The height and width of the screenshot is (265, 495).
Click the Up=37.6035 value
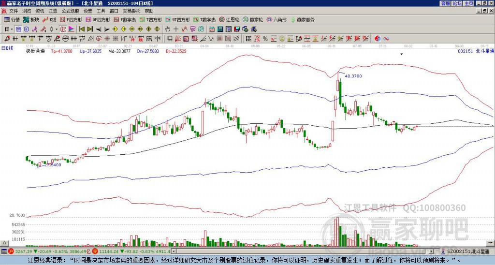point(90,51)
